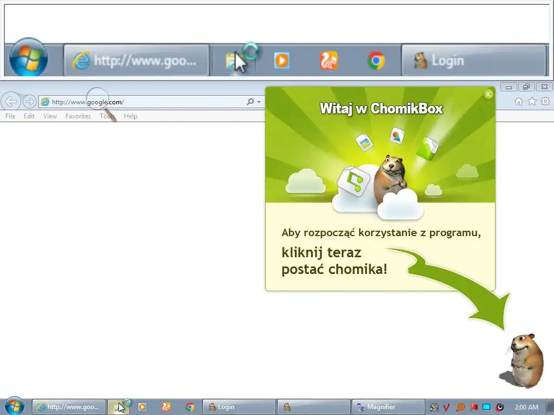Close the Witaj w ChomikBox popup
The height and width of the screenshot is (415, 554).
pyautogui.click(x=488, y=94)
